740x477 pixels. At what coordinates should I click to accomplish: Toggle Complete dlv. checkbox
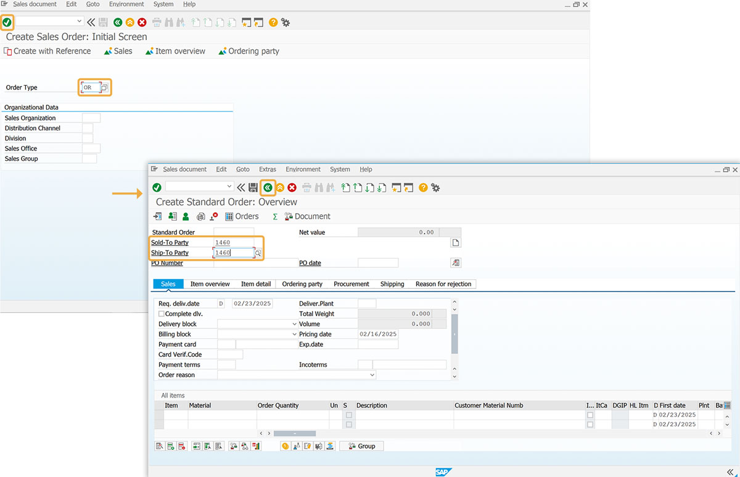pos(162,314)
